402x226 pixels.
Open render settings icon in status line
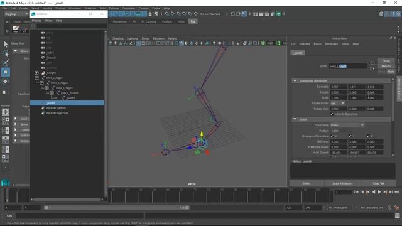pos(273,14)
